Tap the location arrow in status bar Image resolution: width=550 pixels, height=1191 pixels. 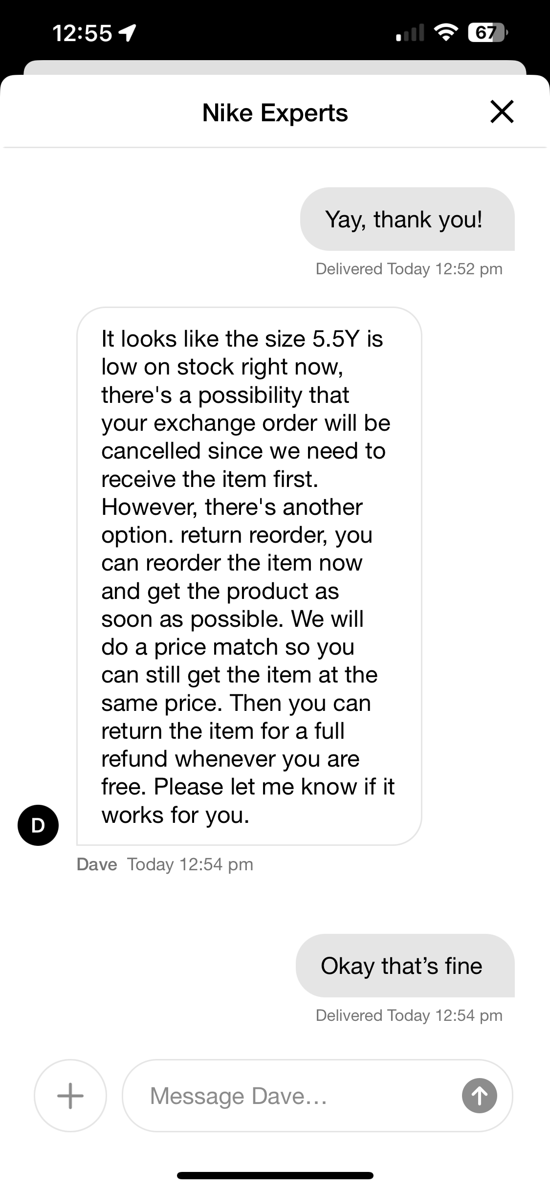[x=128, y=33]
